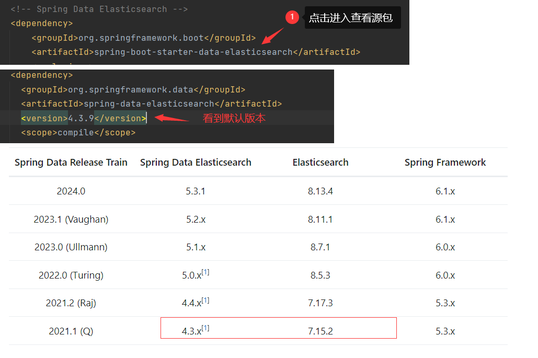
Task: Click the 6.0.x cell in the Ullmann row
Action: click(445, 247)
